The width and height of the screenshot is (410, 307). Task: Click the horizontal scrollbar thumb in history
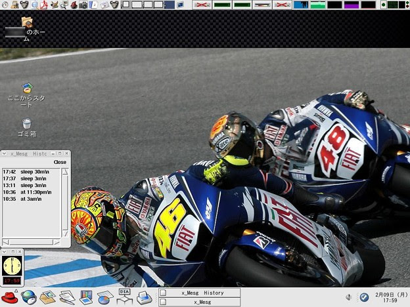tap(31, 242)
